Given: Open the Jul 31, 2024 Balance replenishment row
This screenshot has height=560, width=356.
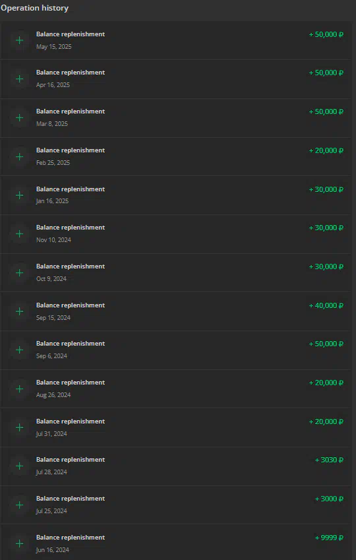Looking at the screenshot, I should click(x=175, y=427).
